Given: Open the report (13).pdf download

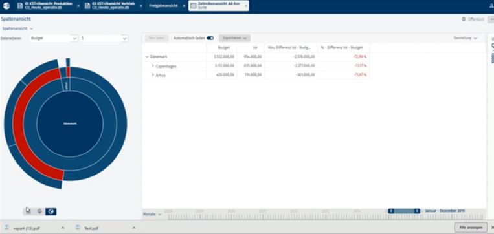Looking at the screenshot, I should point(27,228).
